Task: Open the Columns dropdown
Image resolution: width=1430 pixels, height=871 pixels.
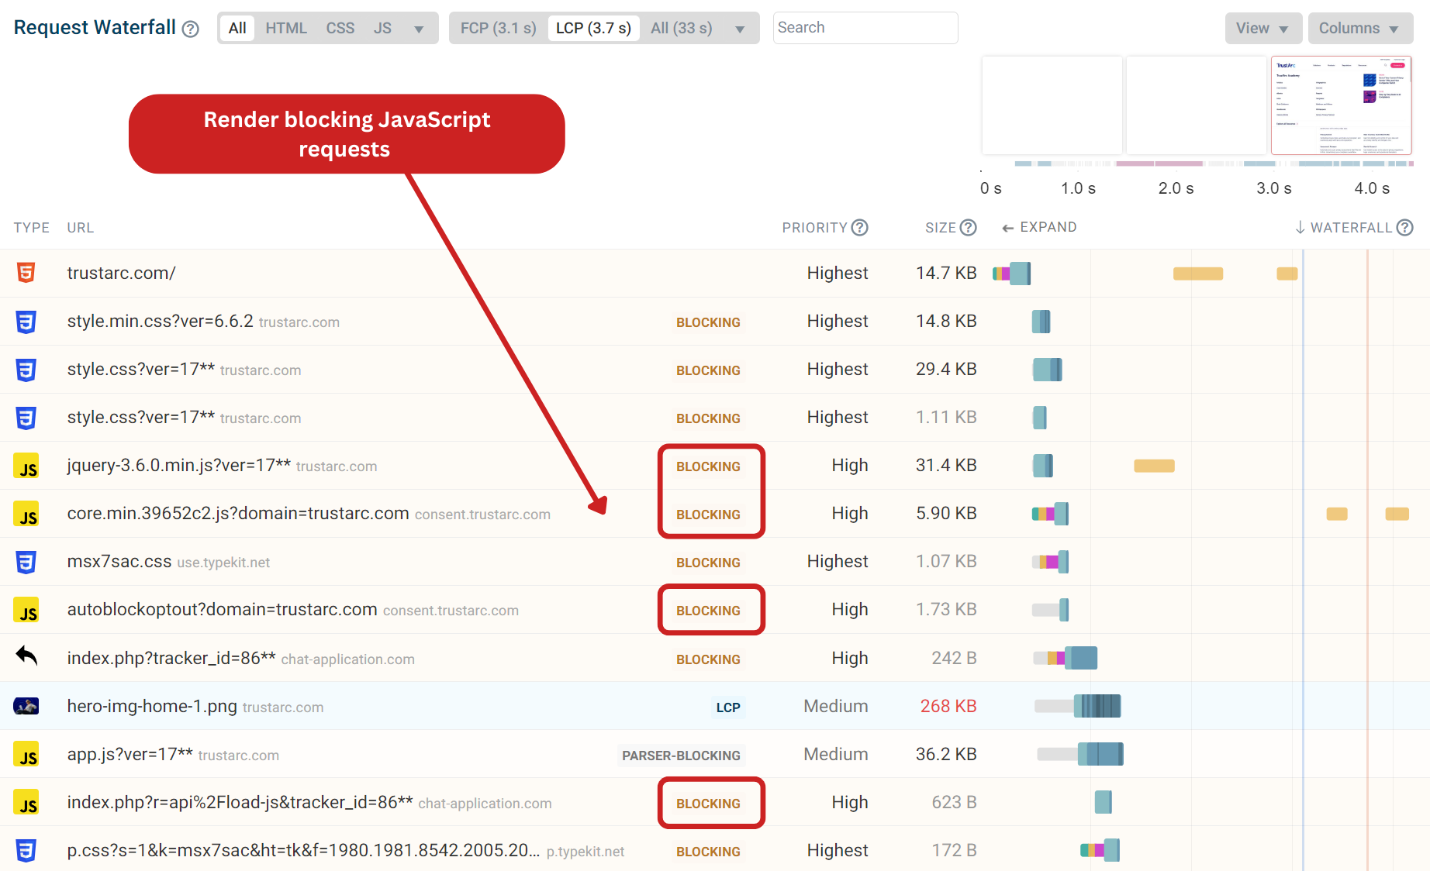Action: point(1360,28)
